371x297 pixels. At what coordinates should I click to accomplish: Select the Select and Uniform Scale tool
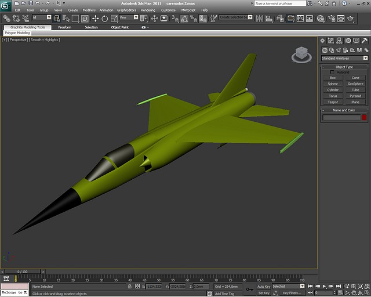pos(114,19)
